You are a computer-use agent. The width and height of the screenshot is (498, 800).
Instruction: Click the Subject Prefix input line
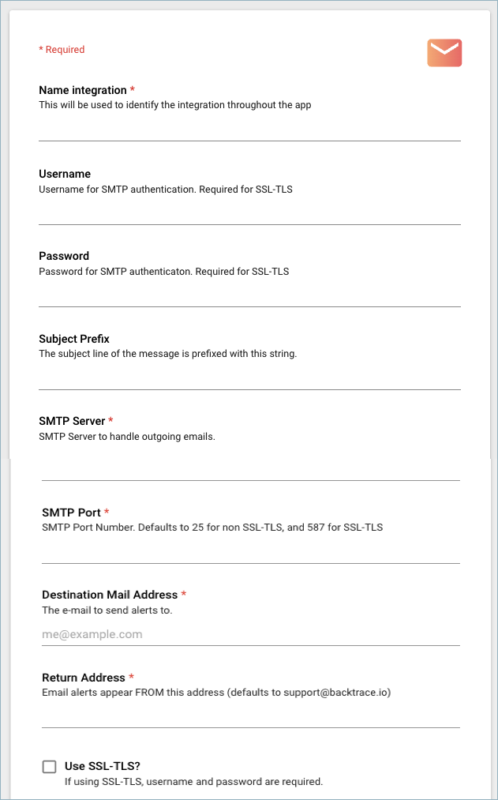click(249, 377)
